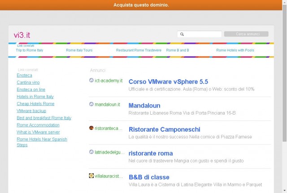Screen dimensions: 287x193
Task: Open Rome Hotels with Pools link
Action: click(235, 50)
